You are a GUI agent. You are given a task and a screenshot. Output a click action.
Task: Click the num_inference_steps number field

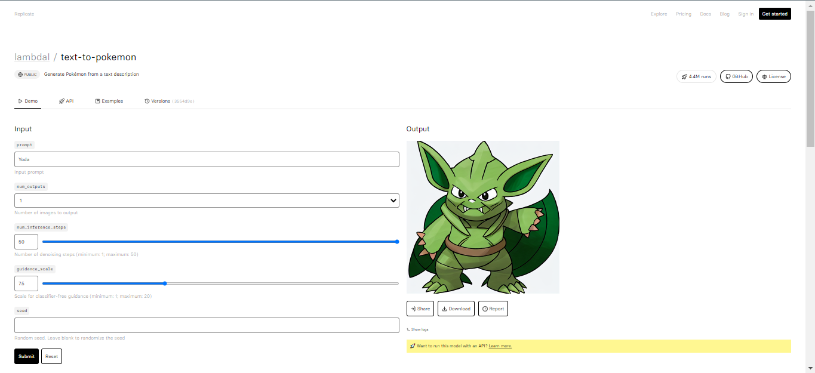click(26, 242)
